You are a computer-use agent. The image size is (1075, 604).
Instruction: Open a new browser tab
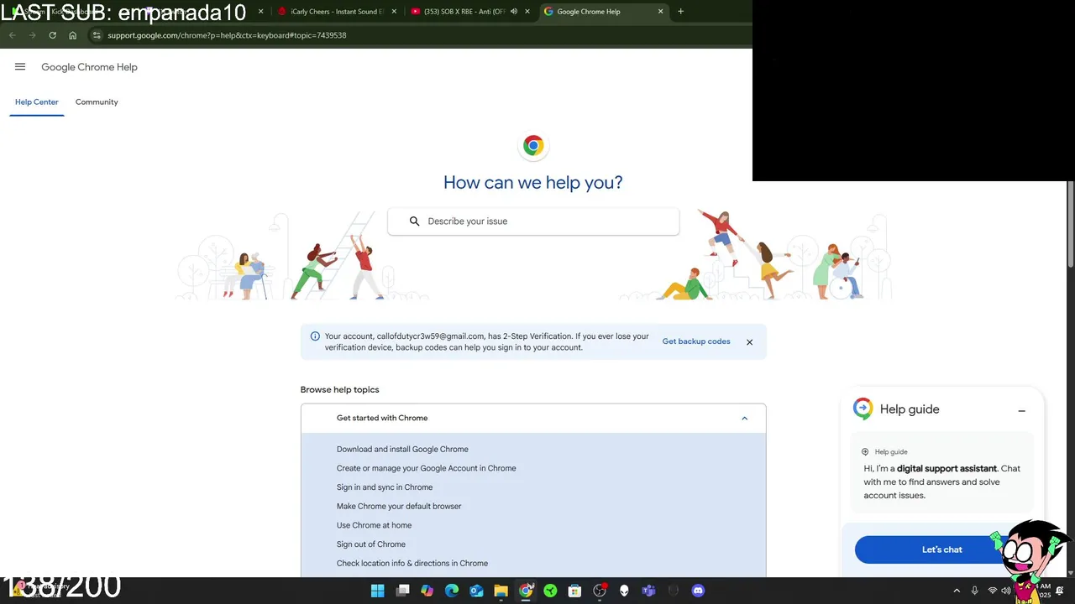click(x=680, y=12)
